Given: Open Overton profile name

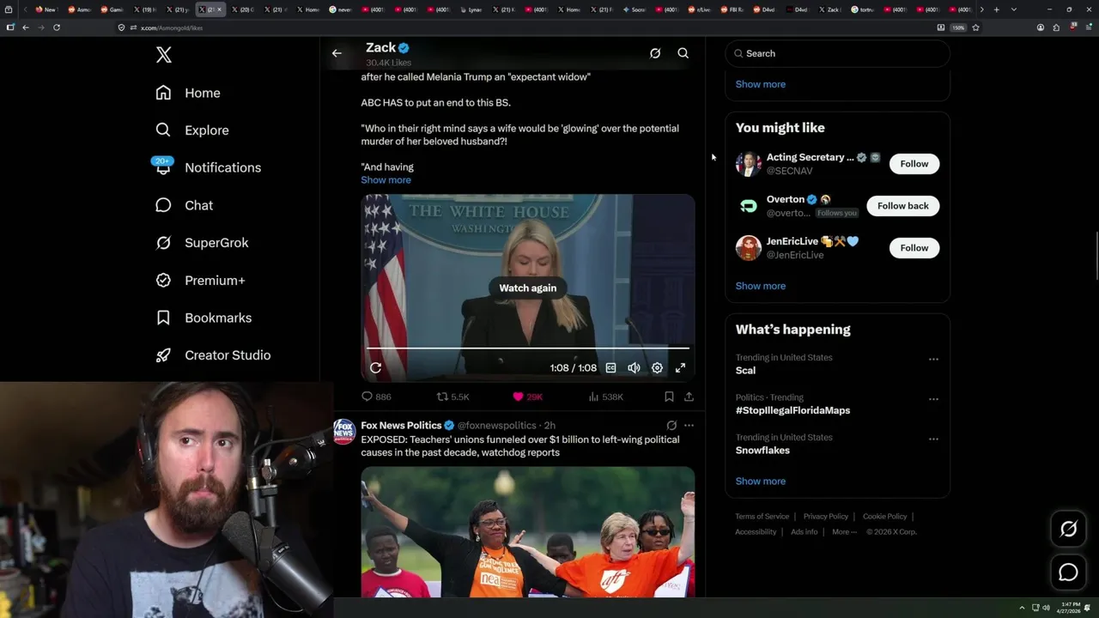Looking at the screenshot, I should [x=786, y=199].
